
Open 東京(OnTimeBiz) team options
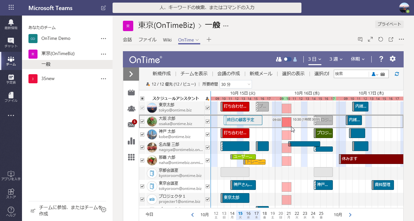[103, 54]
